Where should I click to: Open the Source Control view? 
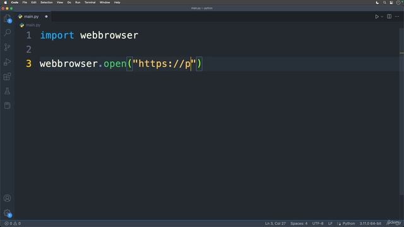[x=7, y=47]
